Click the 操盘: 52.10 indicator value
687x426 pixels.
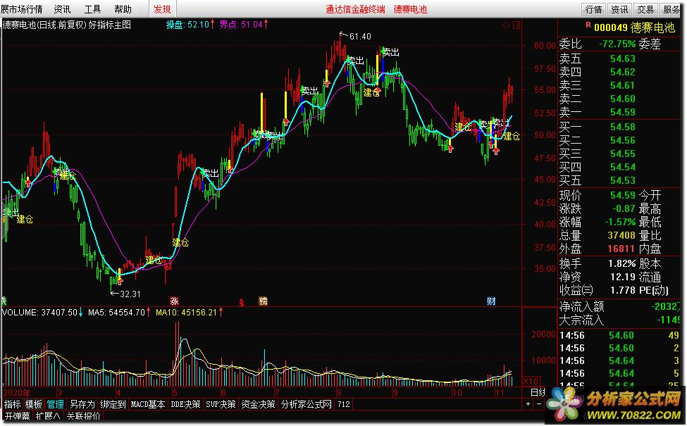[190, 25]
